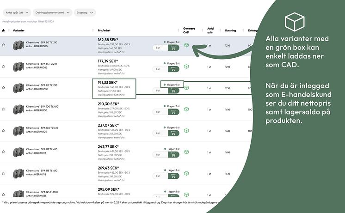Download CAD box for 1 SPA 85 TL1210
The height and width of the screenshot is (213, 345).
pyautogui.click(x=186, y=67)
